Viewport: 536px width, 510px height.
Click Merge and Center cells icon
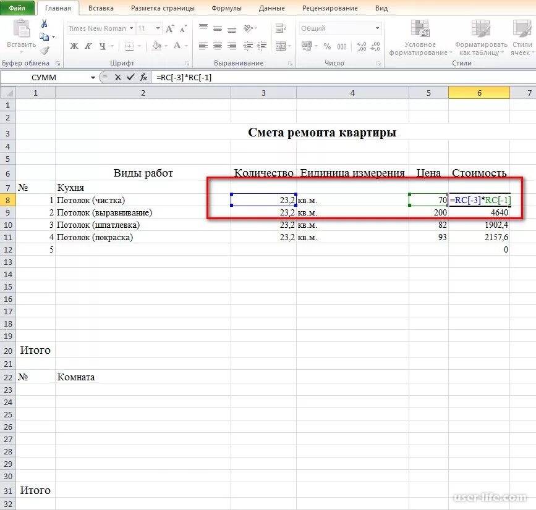click(281, 46)
